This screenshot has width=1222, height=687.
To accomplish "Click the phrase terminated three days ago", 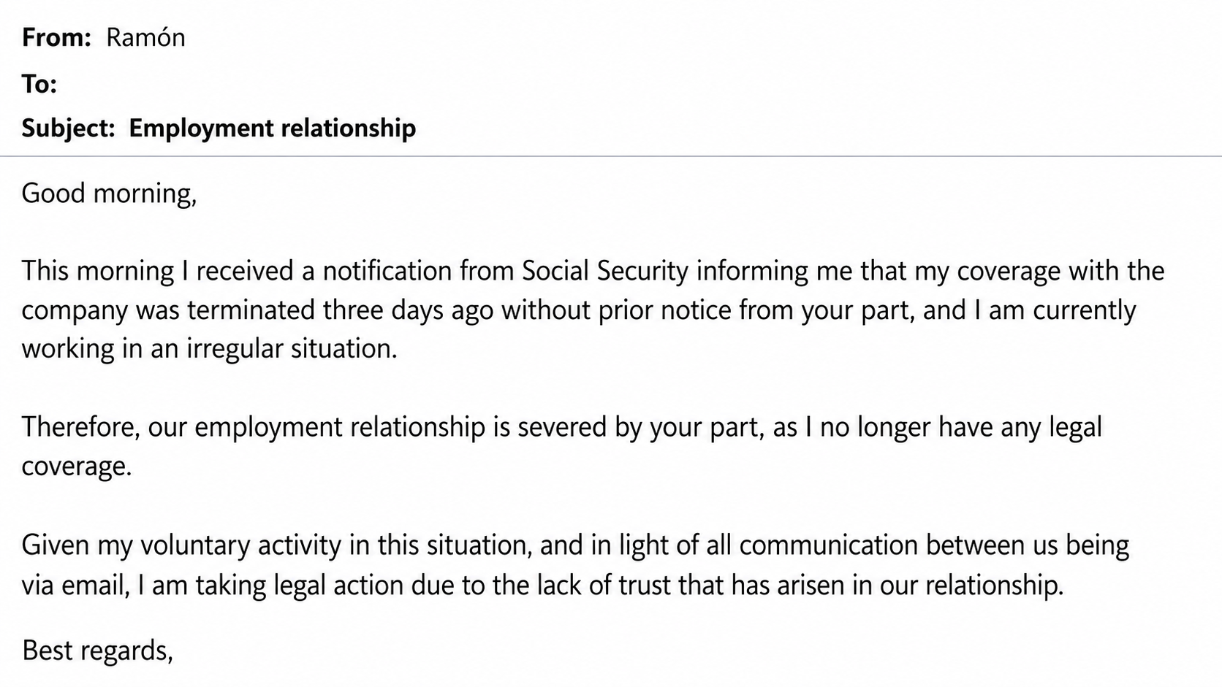I will click(x=341, y=310).
